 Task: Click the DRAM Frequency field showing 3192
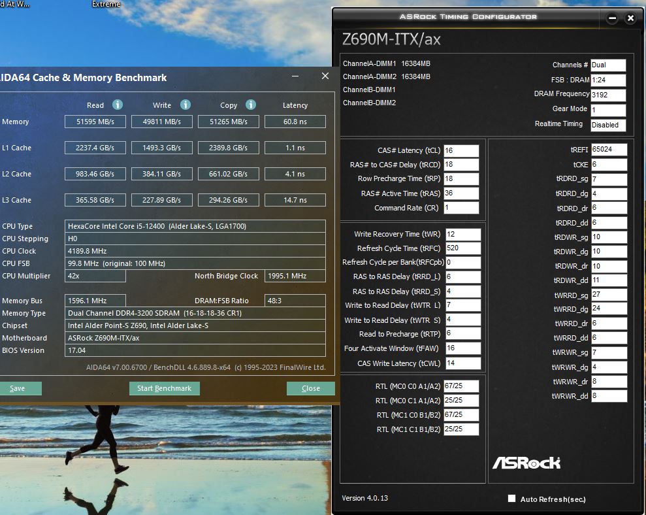point(608,95)
